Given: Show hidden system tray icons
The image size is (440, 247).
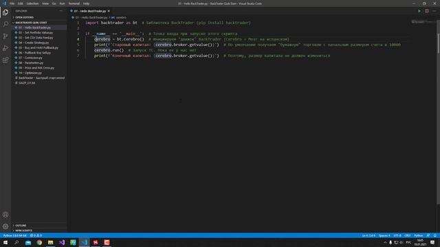Looking at the screenshot, I should click(385, 242).
